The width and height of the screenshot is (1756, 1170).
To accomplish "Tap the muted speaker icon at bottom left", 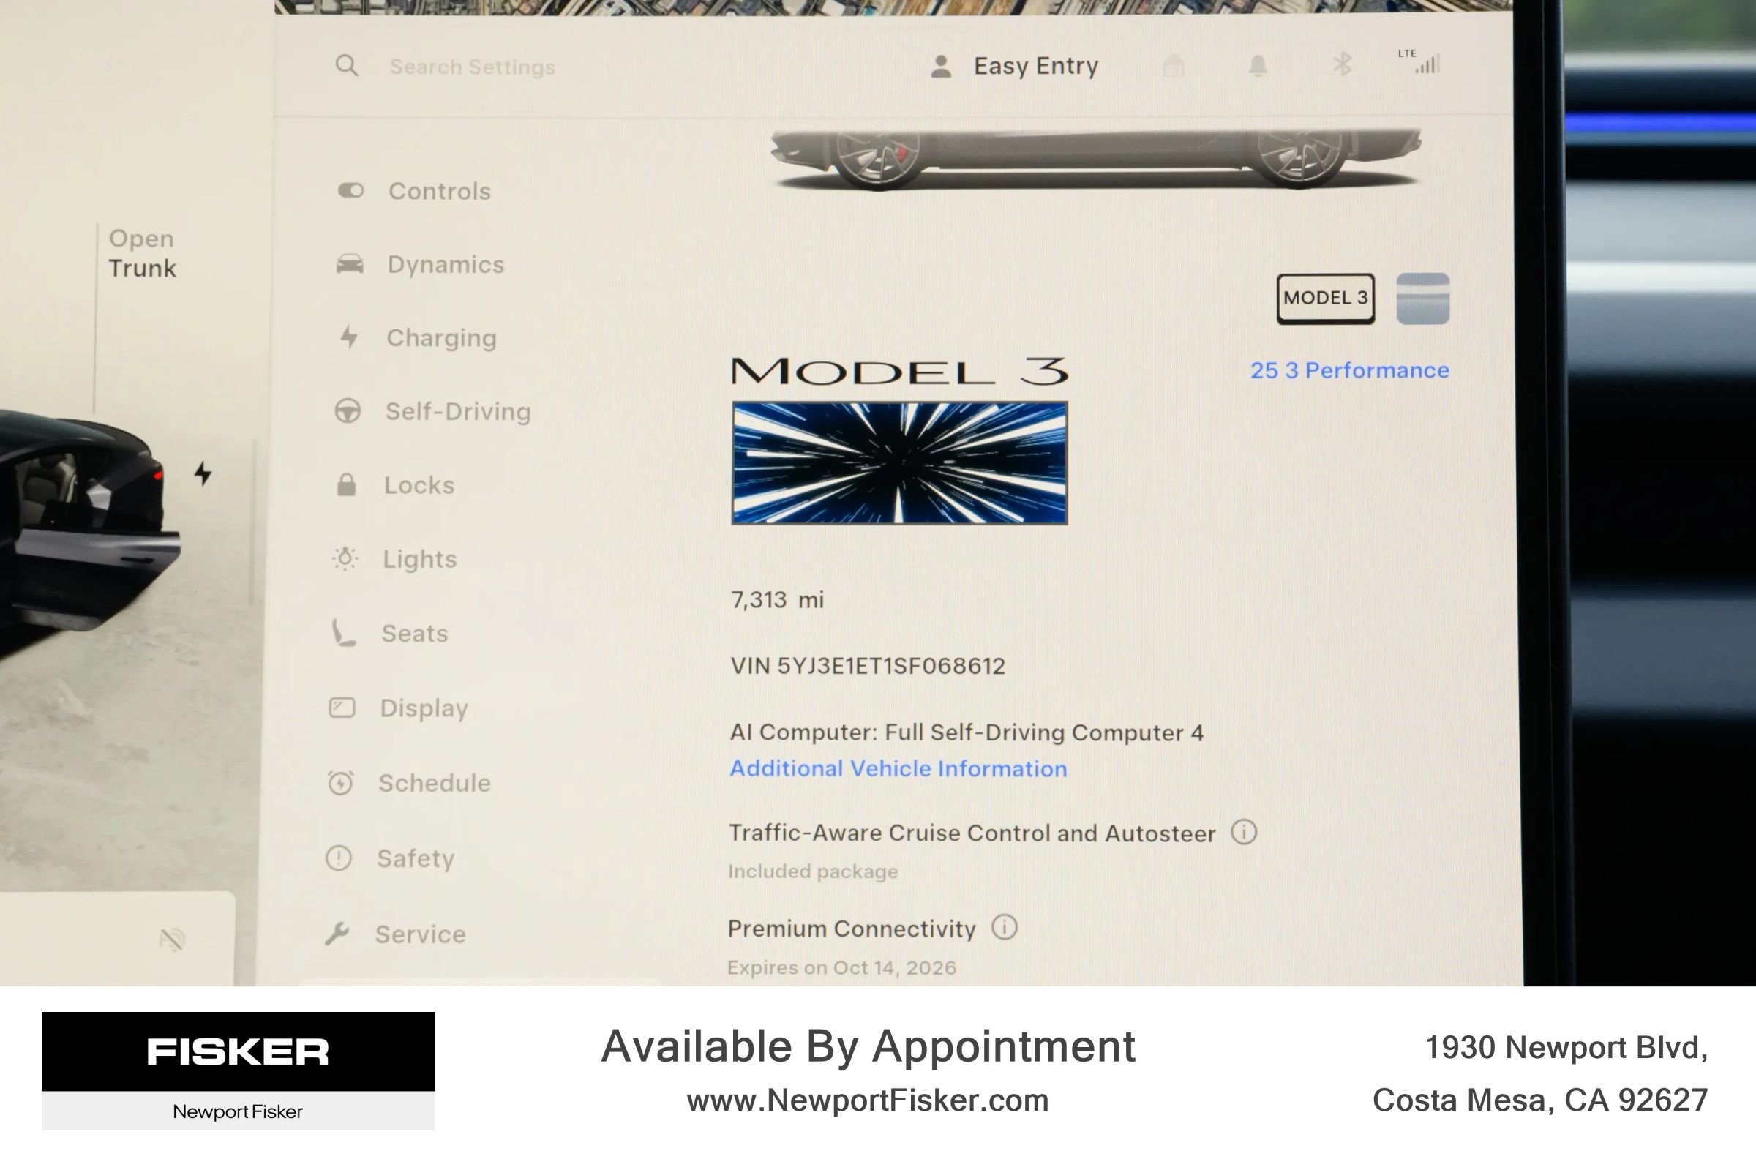I will (173, 939).
